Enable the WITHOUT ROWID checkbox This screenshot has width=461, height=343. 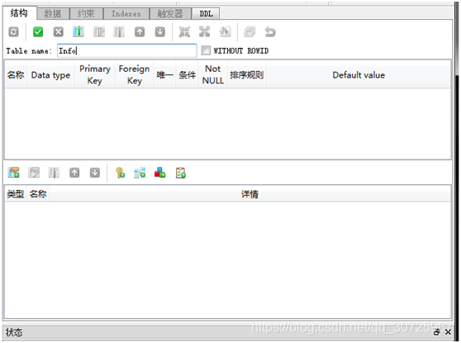click(x=206, y=50)
